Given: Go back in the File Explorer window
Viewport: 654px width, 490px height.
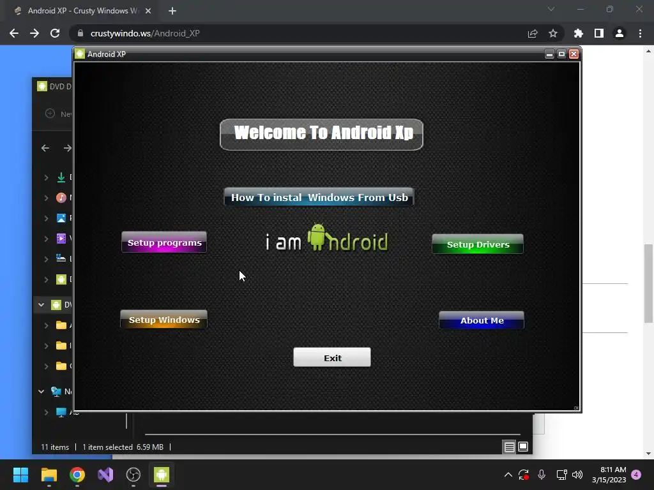Looking at the screenshot, I should coord(45,148).
